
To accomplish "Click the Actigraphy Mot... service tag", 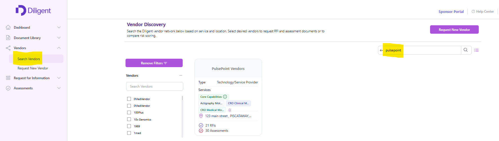I will pyautogui.click(x=211, y=103).
